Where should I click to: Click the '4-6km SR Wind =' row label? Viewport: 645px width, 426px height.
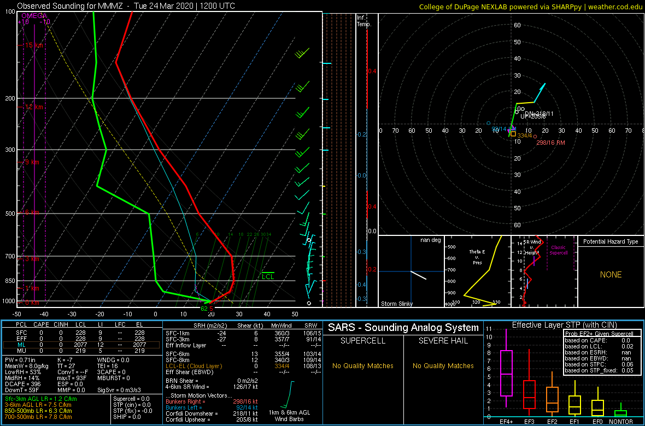(x=187, y=387)
